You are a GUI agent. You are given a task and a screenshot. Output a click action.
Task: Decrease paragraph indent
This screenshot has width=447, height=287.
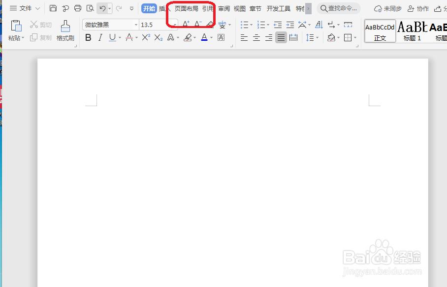coord(278,25)
